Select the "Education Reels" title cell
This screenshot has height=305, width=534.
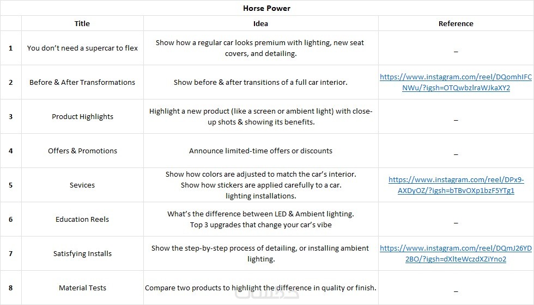click(x=82, y=219)
